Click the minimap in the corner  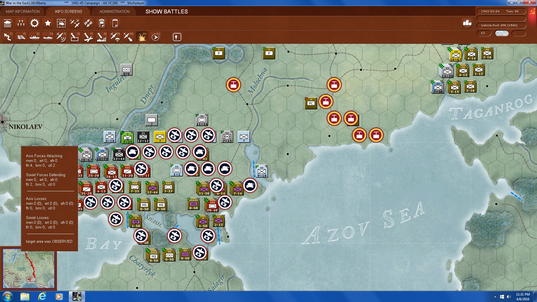click(x=29, y=268)
